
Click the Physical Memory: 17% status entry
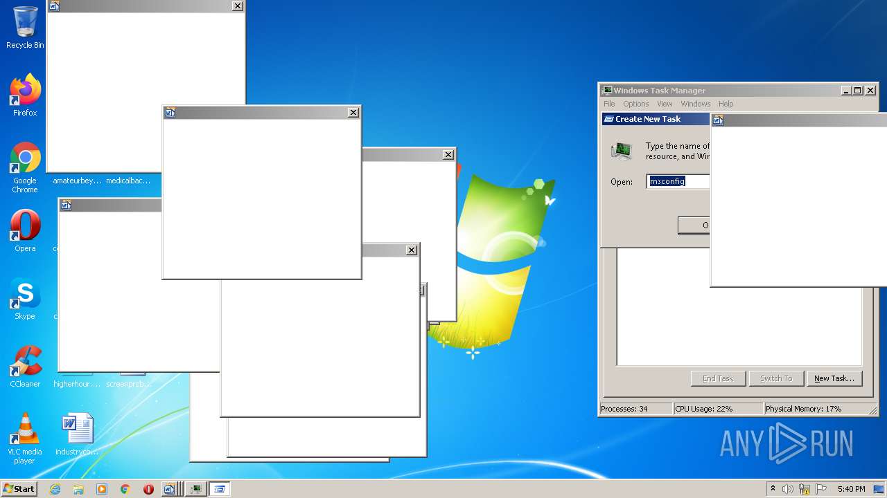click(x=820, y=409)
